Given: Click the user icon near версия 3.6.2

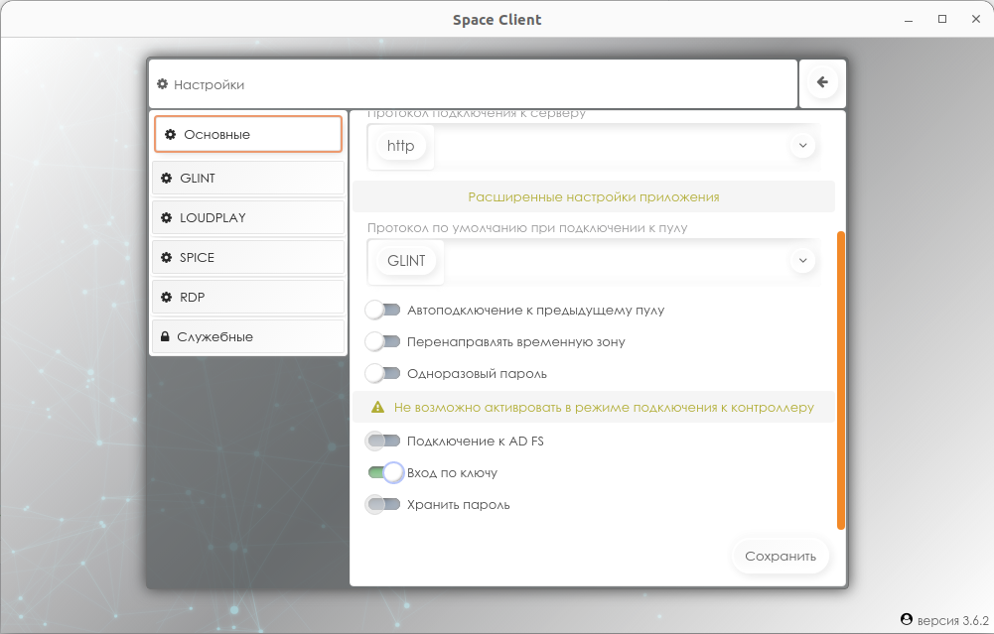Looking at the screenshot, I should 906,619.
